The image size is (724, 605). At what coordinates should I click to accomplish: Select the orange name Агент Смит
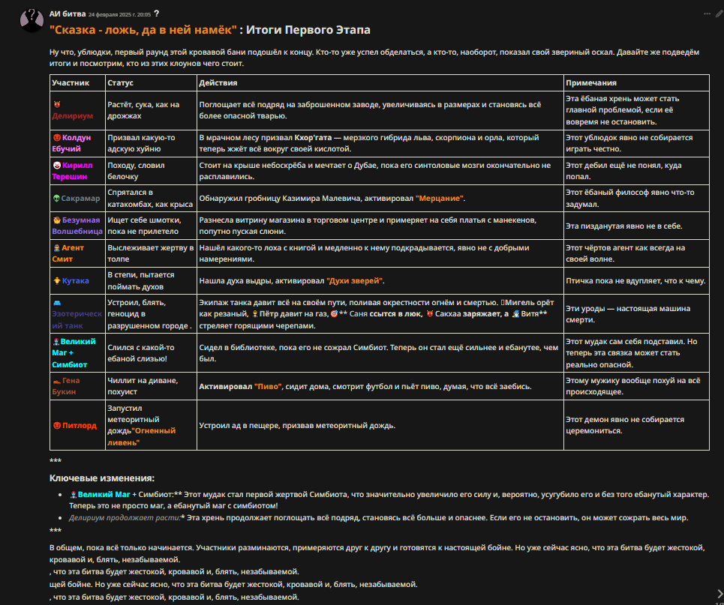click(x=68, y=253)
